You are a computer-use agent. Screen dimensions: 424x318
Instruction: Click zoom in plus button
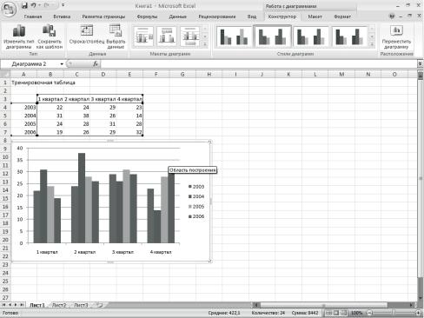pyautogui.click(x=418, y=313)
